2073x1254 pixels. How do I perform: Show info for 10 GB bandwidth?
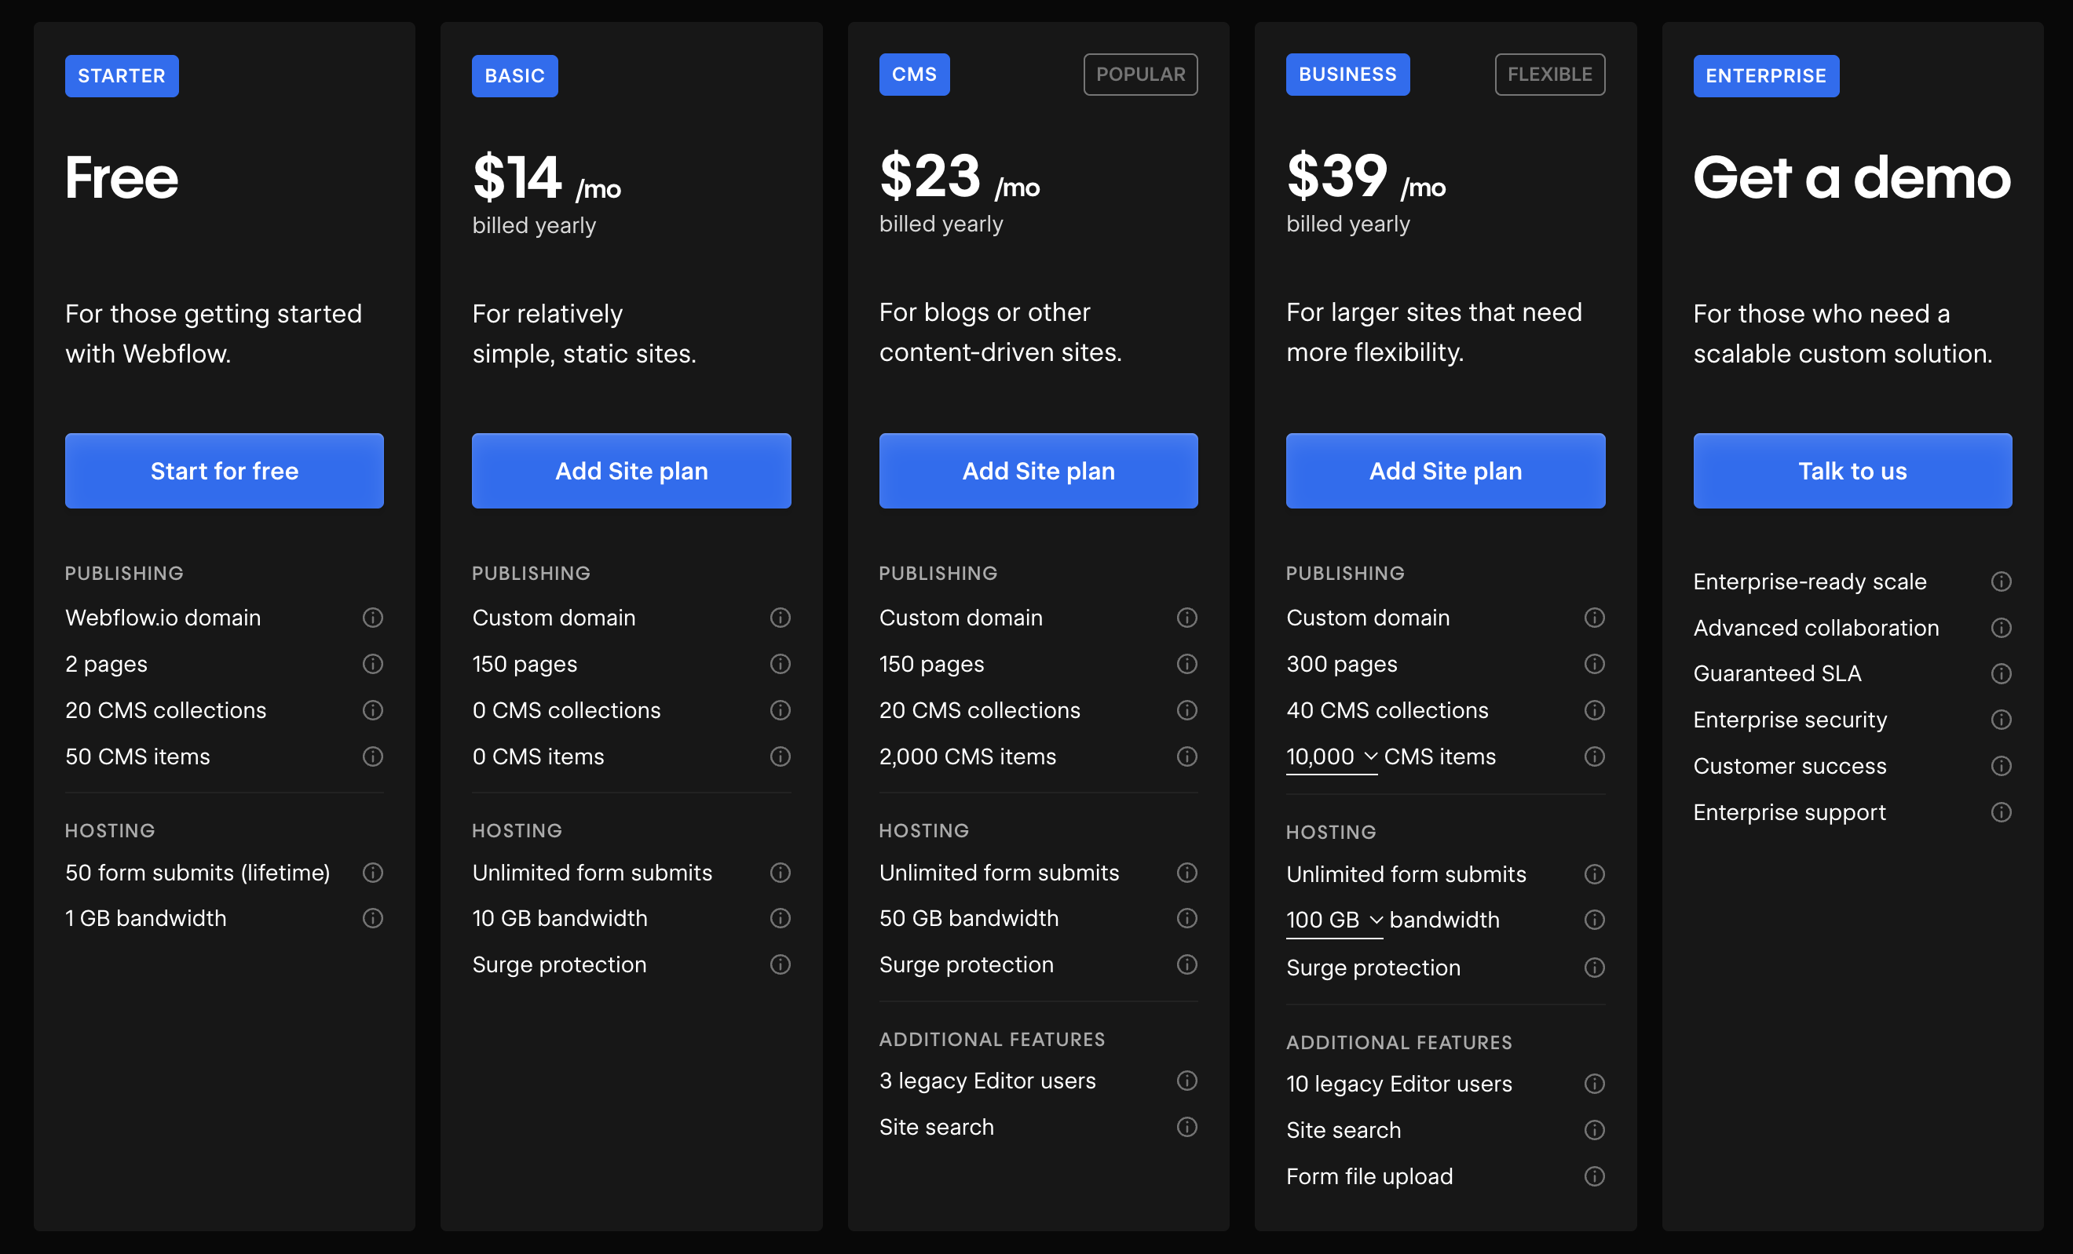(x=780, y=918)
